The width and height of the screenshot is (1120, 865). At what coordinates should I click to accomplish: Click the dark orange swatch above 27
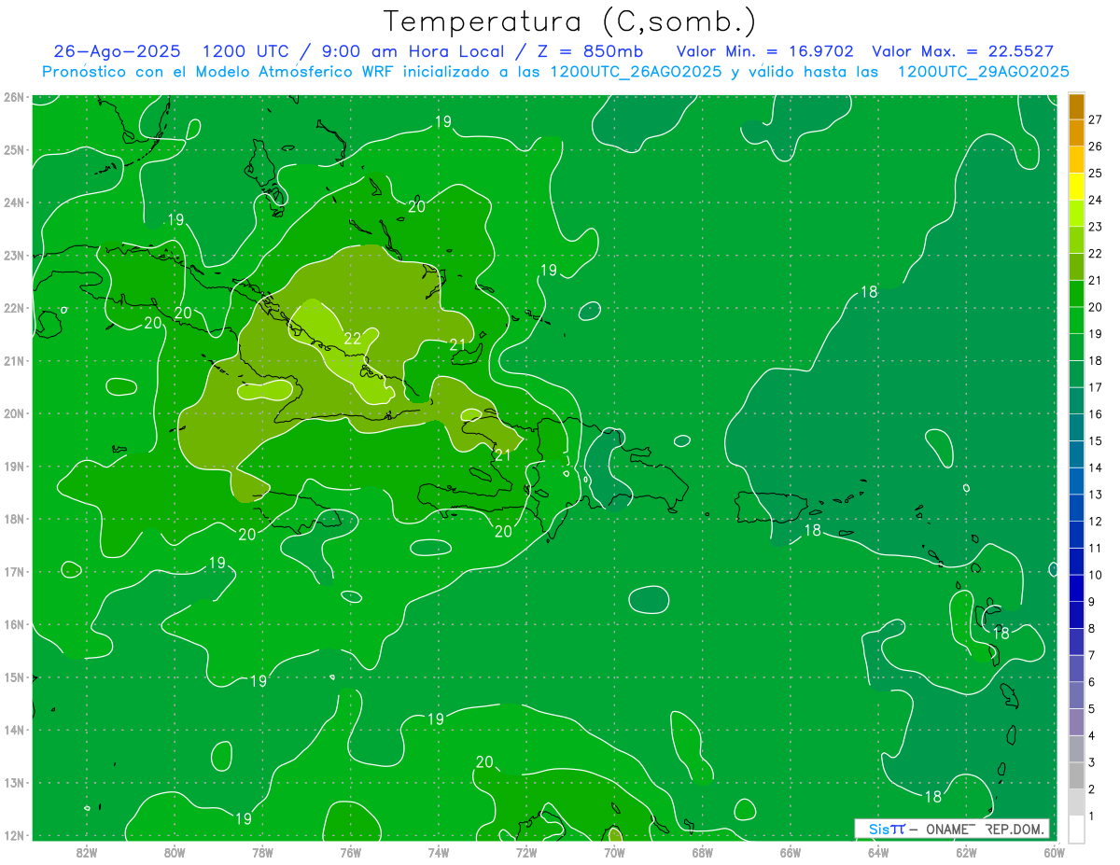click(1076, 106)
